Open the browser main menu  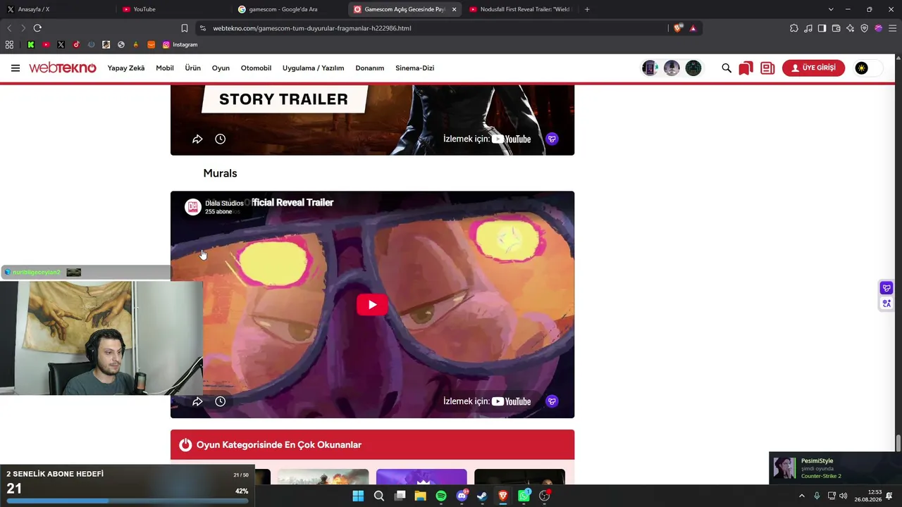[x=892, y=28]
